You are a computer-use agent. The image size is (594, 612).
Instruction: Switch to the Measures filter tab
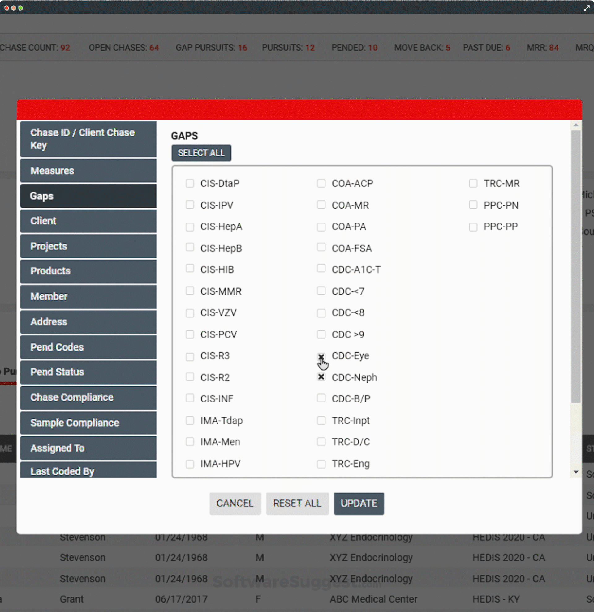click(88, 171)
